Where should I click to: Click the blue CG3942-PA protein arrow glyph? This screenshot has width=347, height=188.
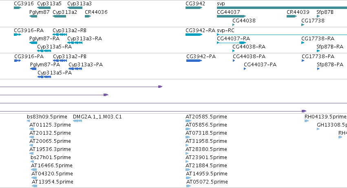(194, 61)
